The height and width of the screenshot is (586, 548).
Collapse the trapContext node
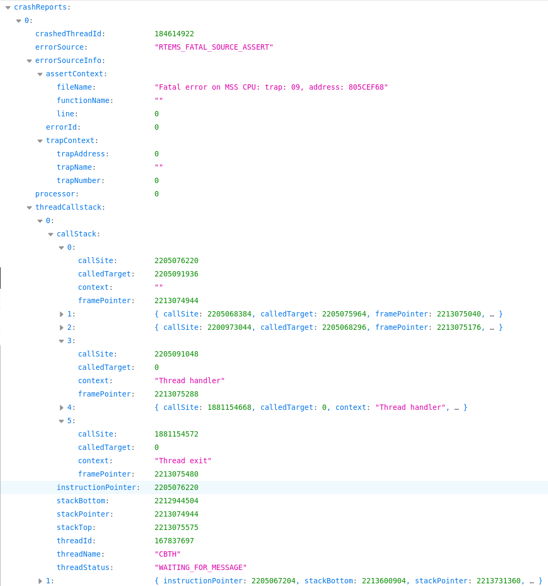(40, 141)
